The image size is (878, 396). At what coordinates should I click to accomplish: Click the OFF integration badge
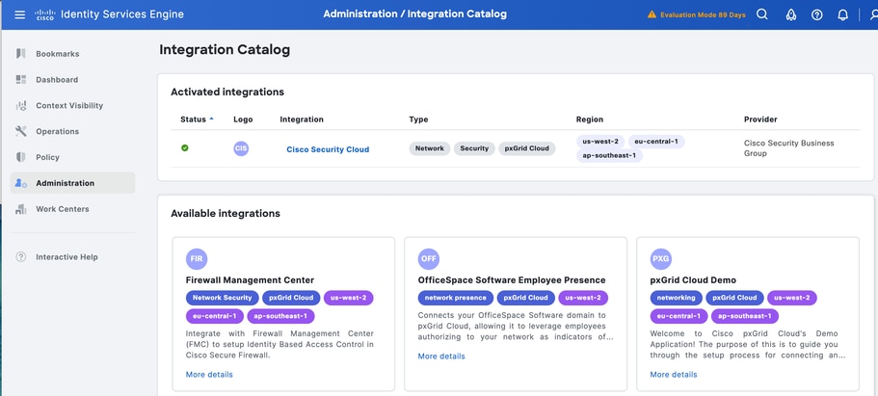coord(428,259)
